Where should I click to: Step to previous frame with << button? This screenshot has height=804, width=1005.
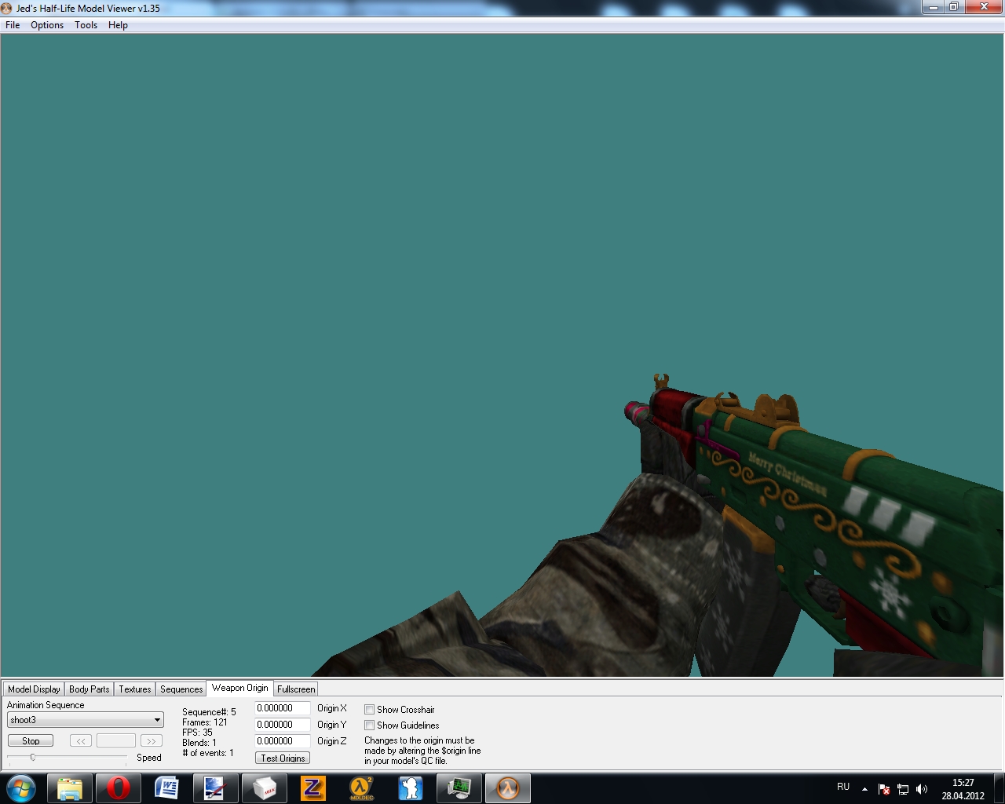81,740
